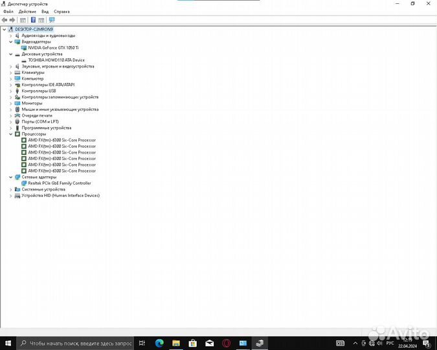437x350 pixels.
Task: Expand Звуковые, игровые и видеоустройства
Action: 10,66
